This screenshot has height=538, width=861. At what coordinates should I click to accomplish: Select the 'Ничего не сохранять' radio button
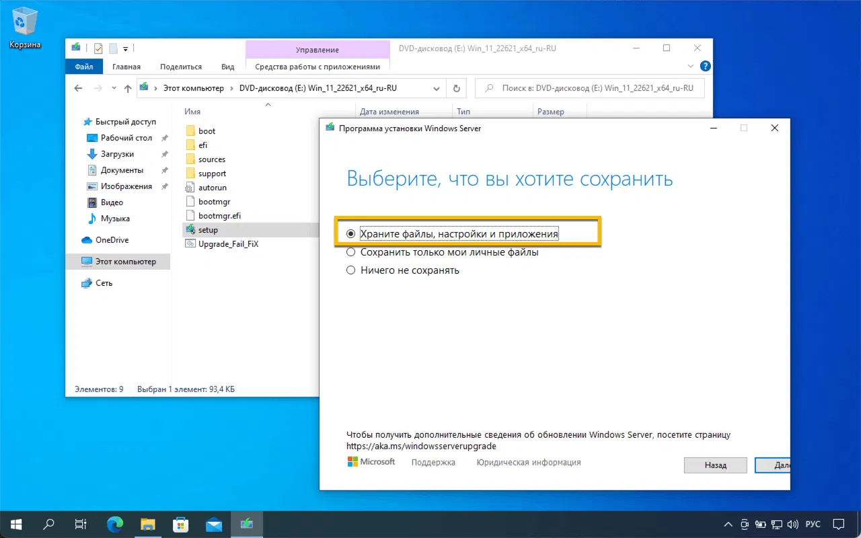(350, 270)
